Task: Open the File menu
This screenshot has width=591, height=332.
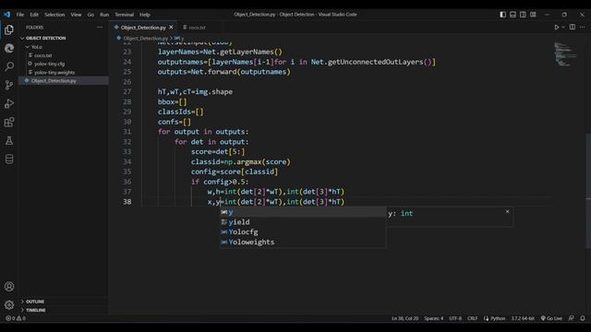Action: coord(20,15)
